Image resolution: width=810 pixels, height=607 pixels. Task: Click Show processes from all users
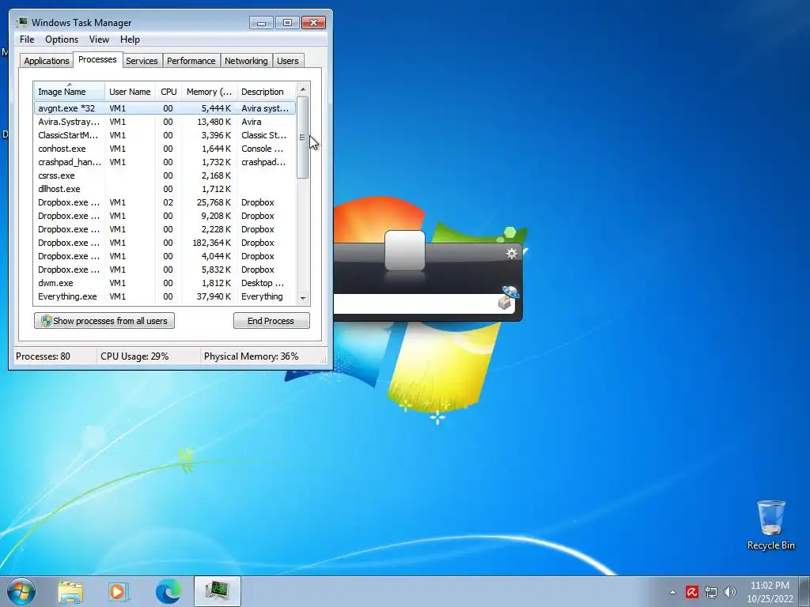[x=104, y=321]
